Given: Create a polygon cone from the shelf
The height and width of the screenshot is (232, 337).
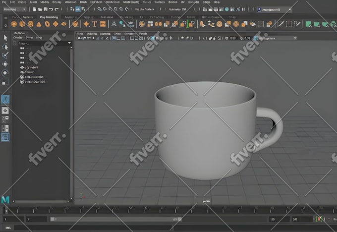Looking at the screenshot, I should click(x=39, y=24).
